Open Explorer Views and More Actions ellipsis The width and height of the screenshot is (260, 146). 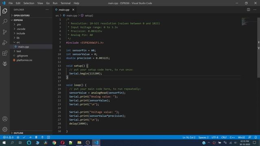coord(47,10)
